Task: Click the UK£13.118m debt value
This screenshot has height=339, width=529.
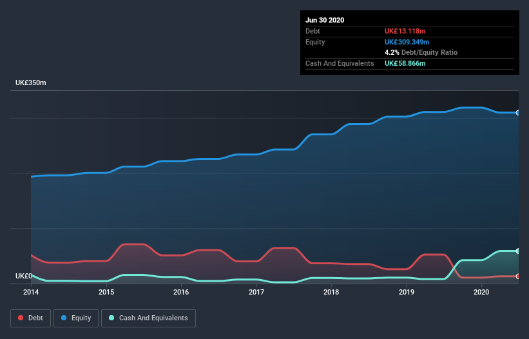Action: click(405, 31)
